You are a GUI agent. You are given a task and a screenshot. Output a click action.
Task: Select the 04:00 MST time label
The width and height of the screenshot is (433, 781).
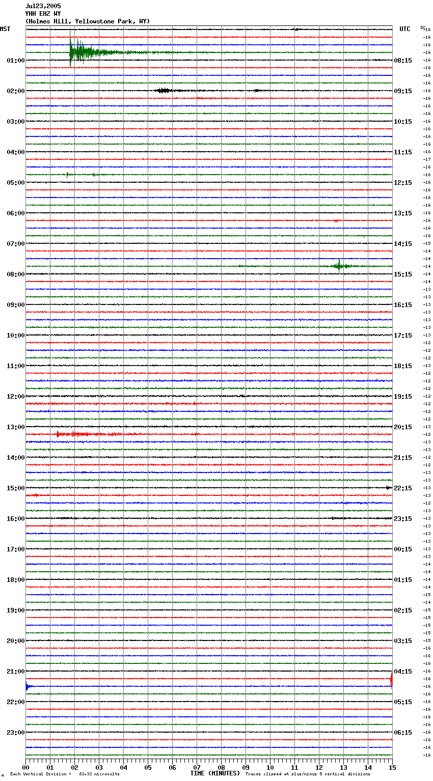click(x=16, y=152)
